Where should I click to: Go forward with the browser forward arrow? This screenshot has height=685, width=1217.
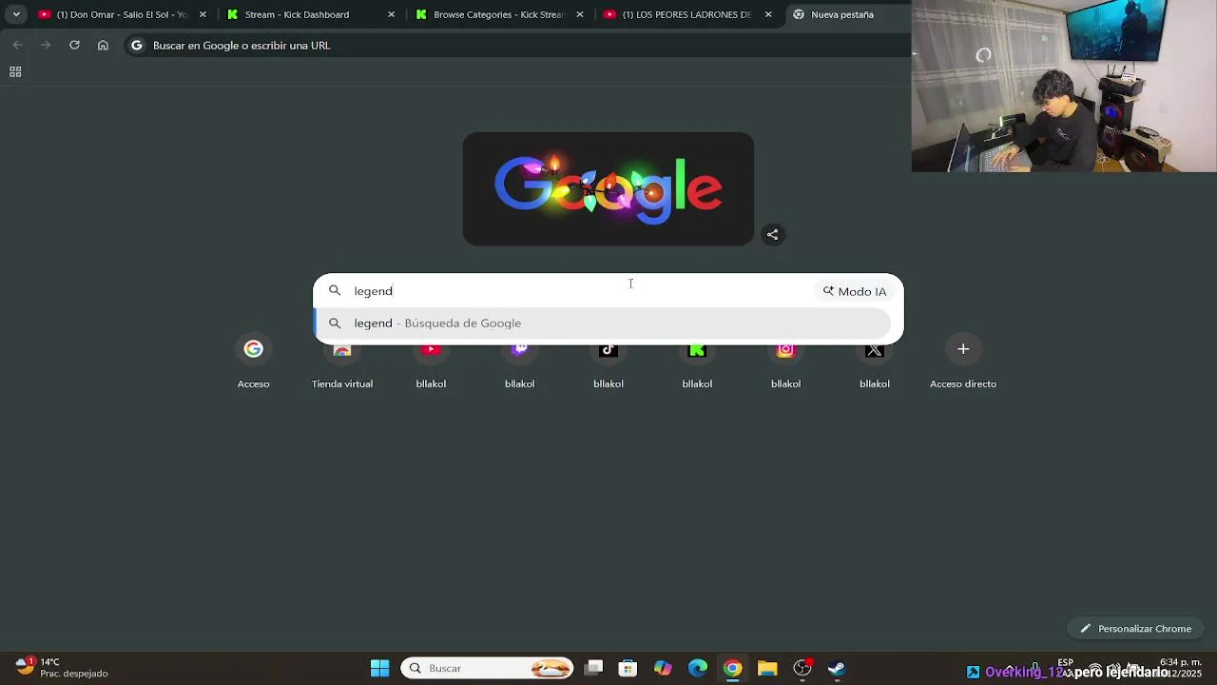(46, 45)
